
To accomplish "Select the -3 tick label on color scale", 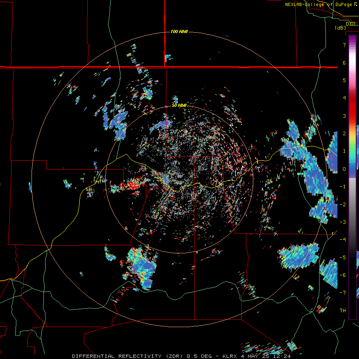I will (343, 222).
